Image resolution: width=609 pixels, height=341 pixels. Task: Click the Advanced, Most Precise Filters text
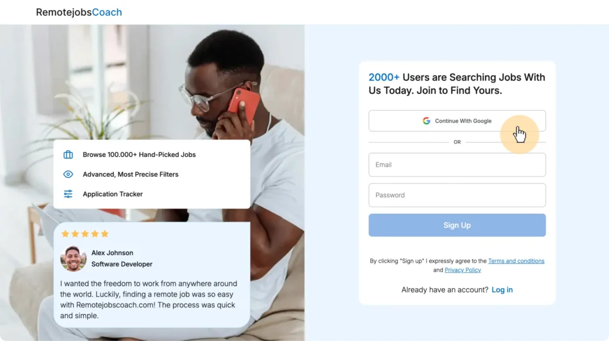click(x=131, y=174)
